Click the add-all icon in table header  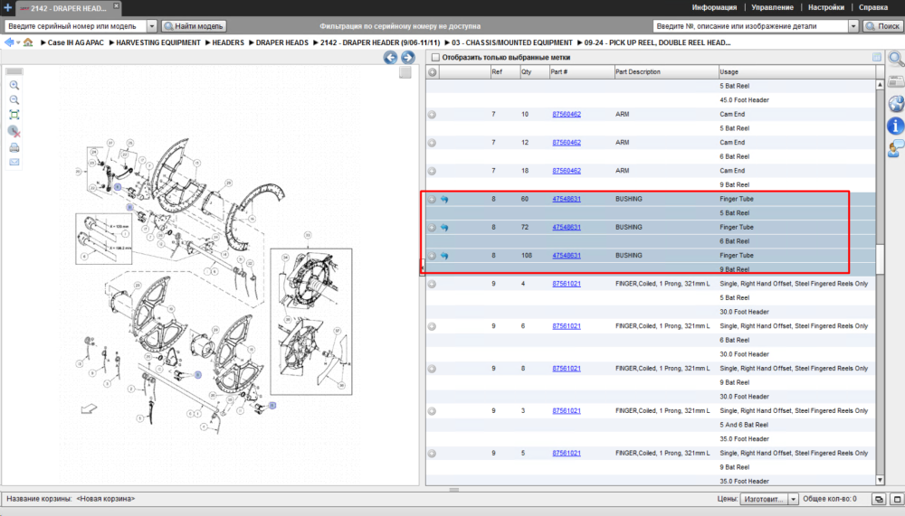click(433, 72)
